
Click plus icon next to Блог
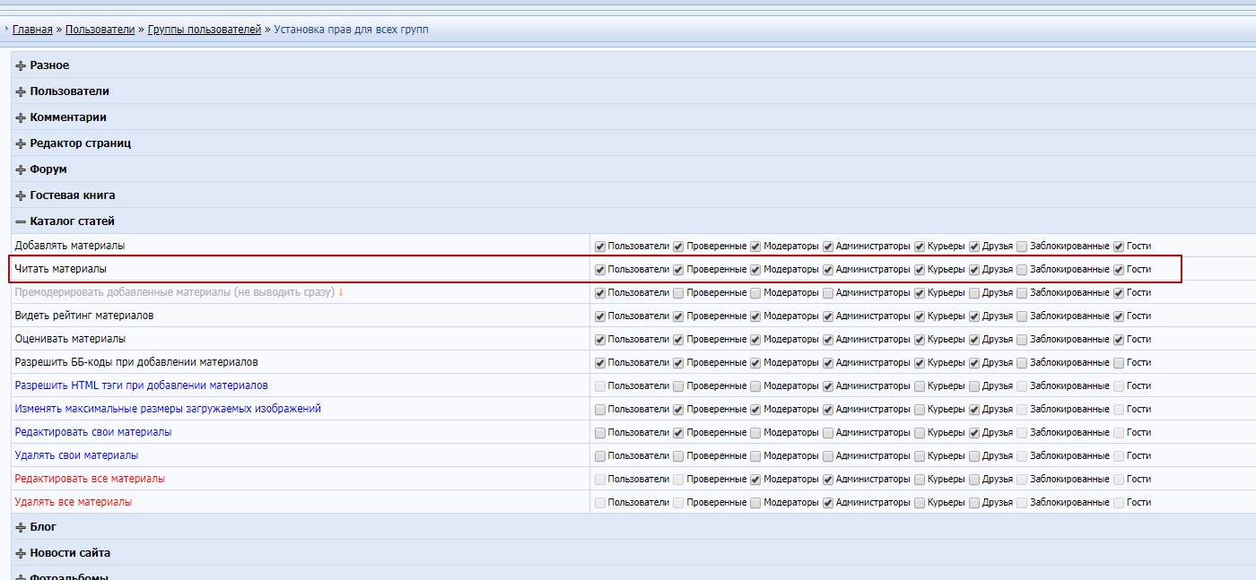tap(21, 528)
